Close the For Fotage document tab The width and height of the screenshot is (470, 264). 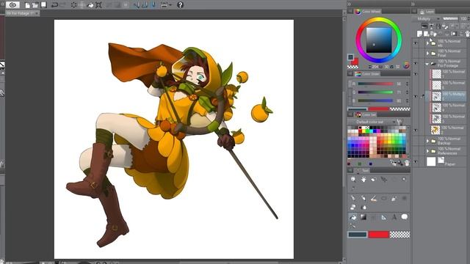[37, 13]
